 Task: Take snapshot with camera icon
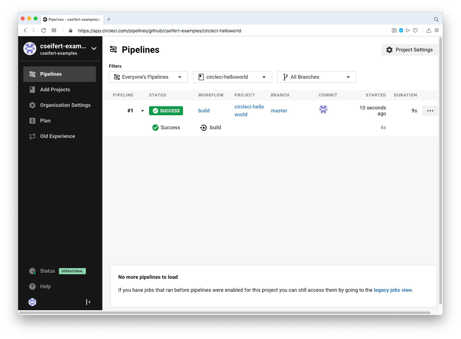(x=394, y=31)
